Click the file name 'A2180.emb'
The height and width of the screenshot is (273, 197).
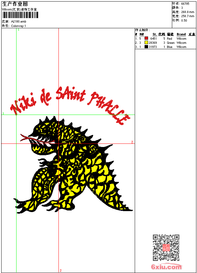point(19,22)
